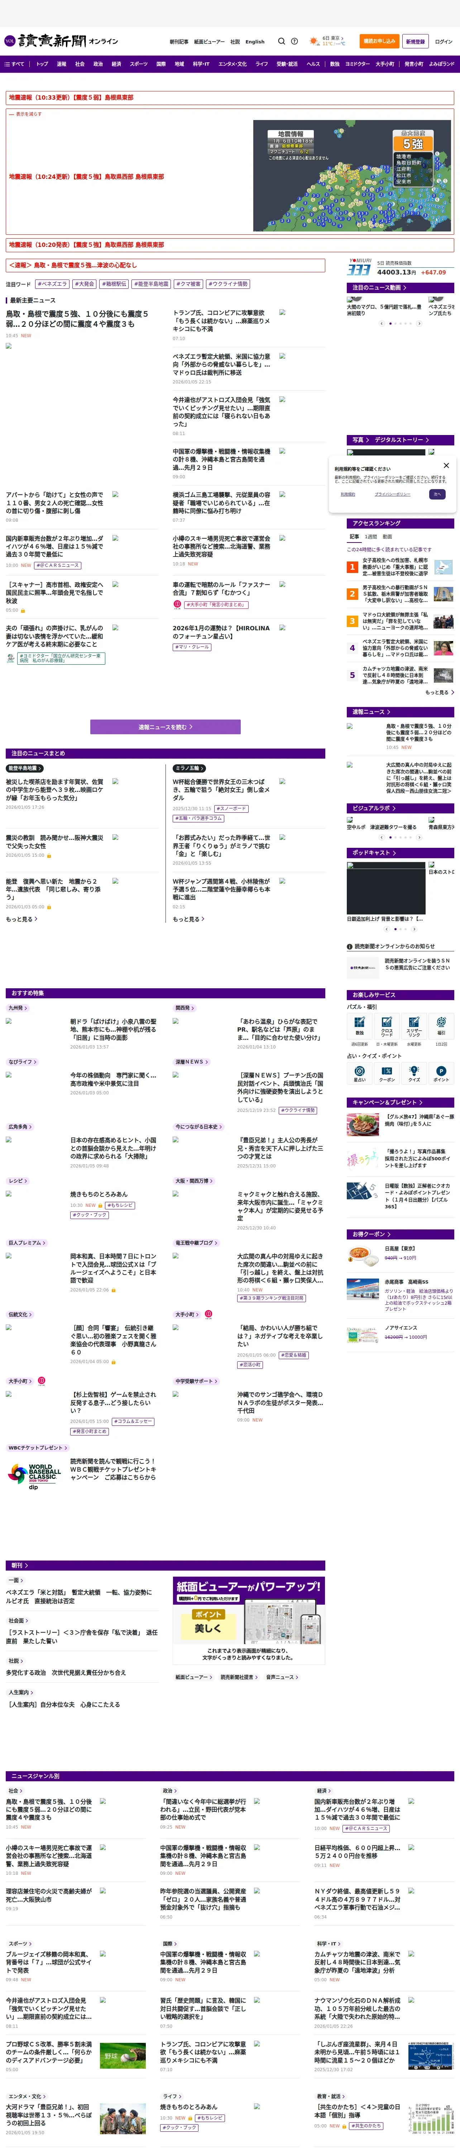
Task: Click the ログイン login link
Action: coord(443,41)
